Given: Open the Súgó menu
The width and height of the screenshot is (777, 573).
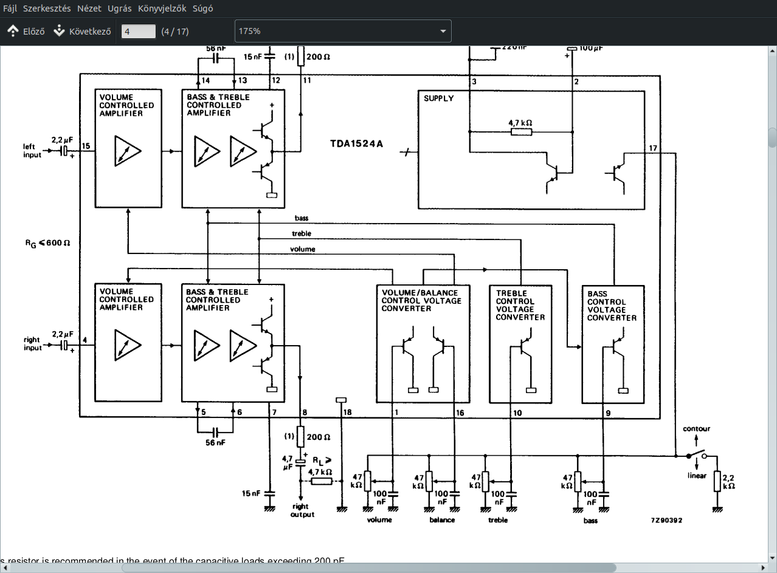Looking at the screenshot, I should pos(202,9).
